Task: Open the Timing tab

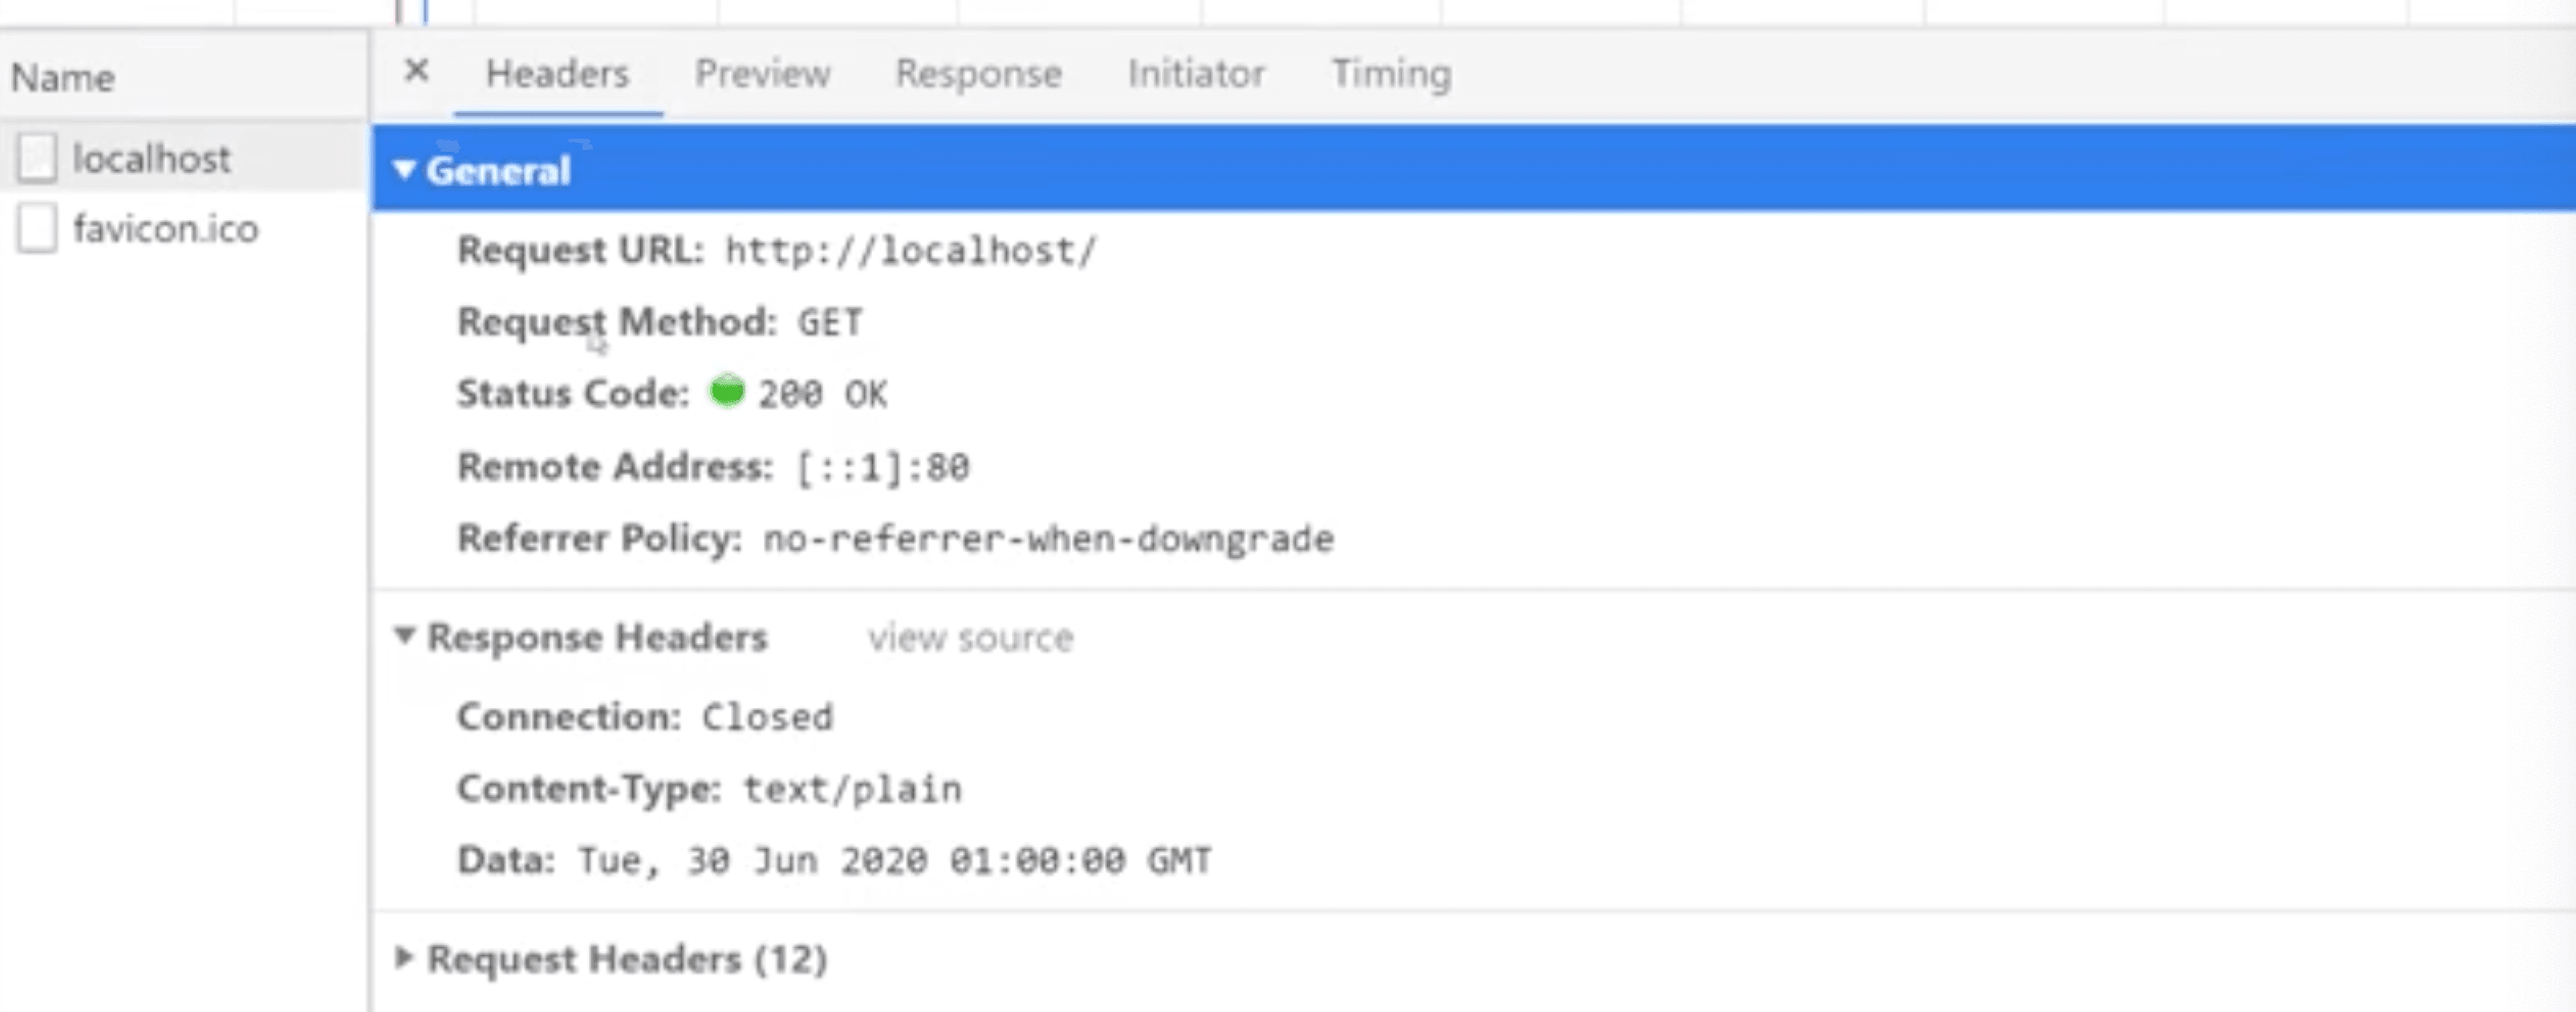Action: 1391,74
